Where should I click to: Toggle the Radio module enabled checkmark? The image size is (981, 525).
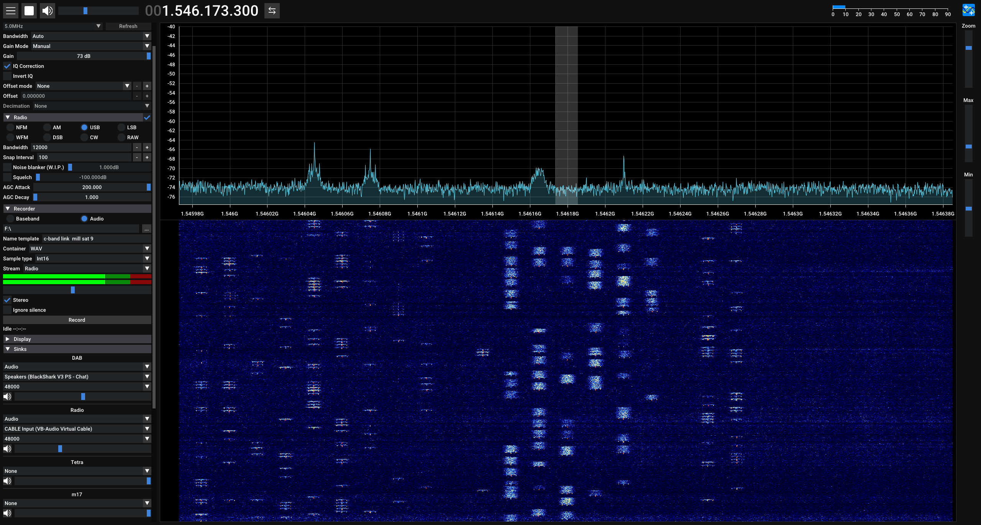pyautogui.click(x=147, y=117)
